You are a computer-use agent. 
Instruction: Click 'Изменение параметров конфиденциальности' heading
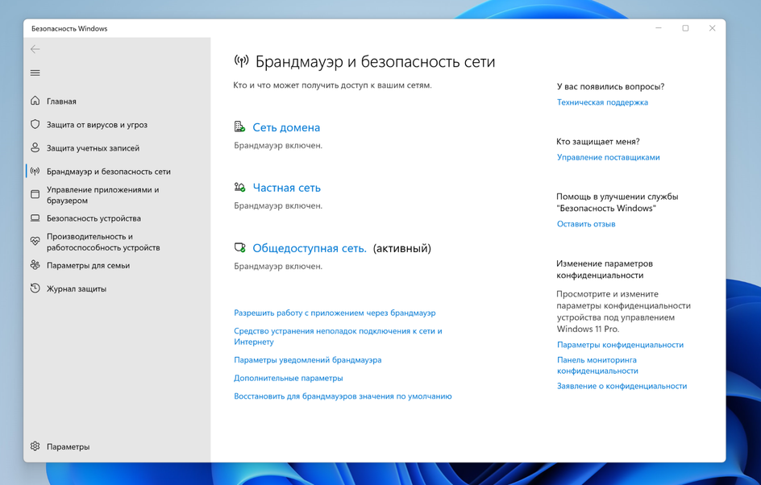pyautogui.click(x=605, y=269)
